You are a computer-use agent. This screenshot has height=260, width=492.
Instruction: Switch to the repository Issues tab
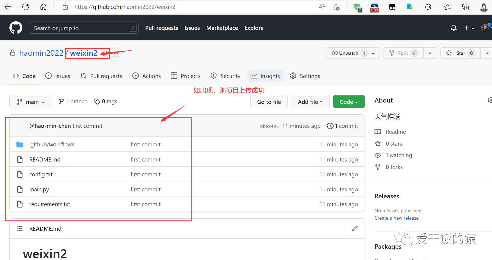pos(58,76)
